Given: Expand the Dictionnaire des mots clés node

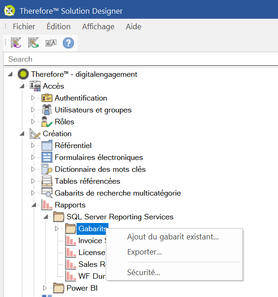Looking at the screenshot, I should [33, 169].
